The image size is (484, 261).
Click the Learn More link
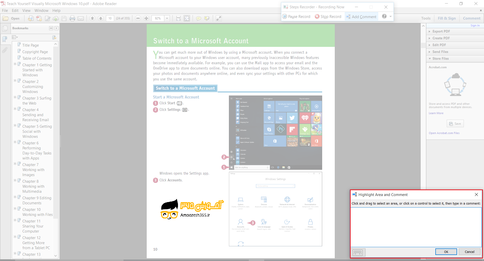[x=436, y=113]
